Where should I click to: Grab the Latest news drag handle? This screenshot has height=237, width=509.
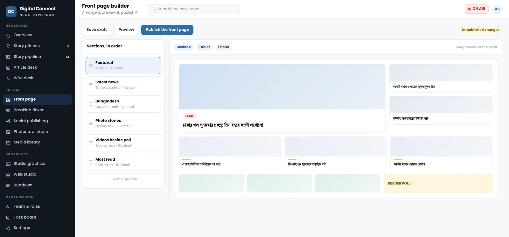tap(91, 85)
